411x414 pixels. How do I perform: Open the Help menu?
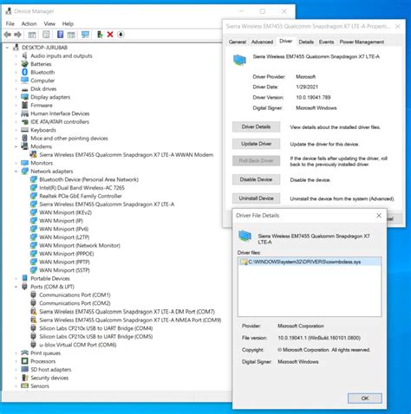point(68,23)
